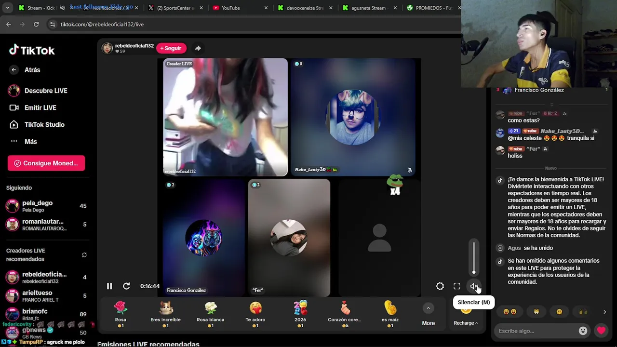Screen dimensions: 617x347
Task: Reload the live stream video
Action: point(126,286)
